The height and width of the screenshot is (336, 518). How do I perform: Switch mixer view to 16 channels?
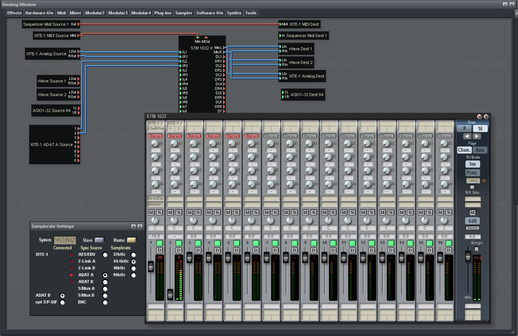(x=480, y=129)
